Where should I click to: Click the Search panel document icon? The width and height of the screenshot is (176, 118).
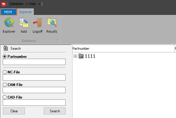5,48
